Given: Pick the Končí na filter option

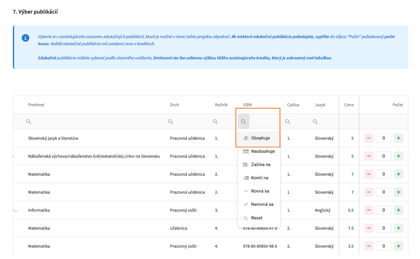Looking at the screenshot, I should 259,178.
